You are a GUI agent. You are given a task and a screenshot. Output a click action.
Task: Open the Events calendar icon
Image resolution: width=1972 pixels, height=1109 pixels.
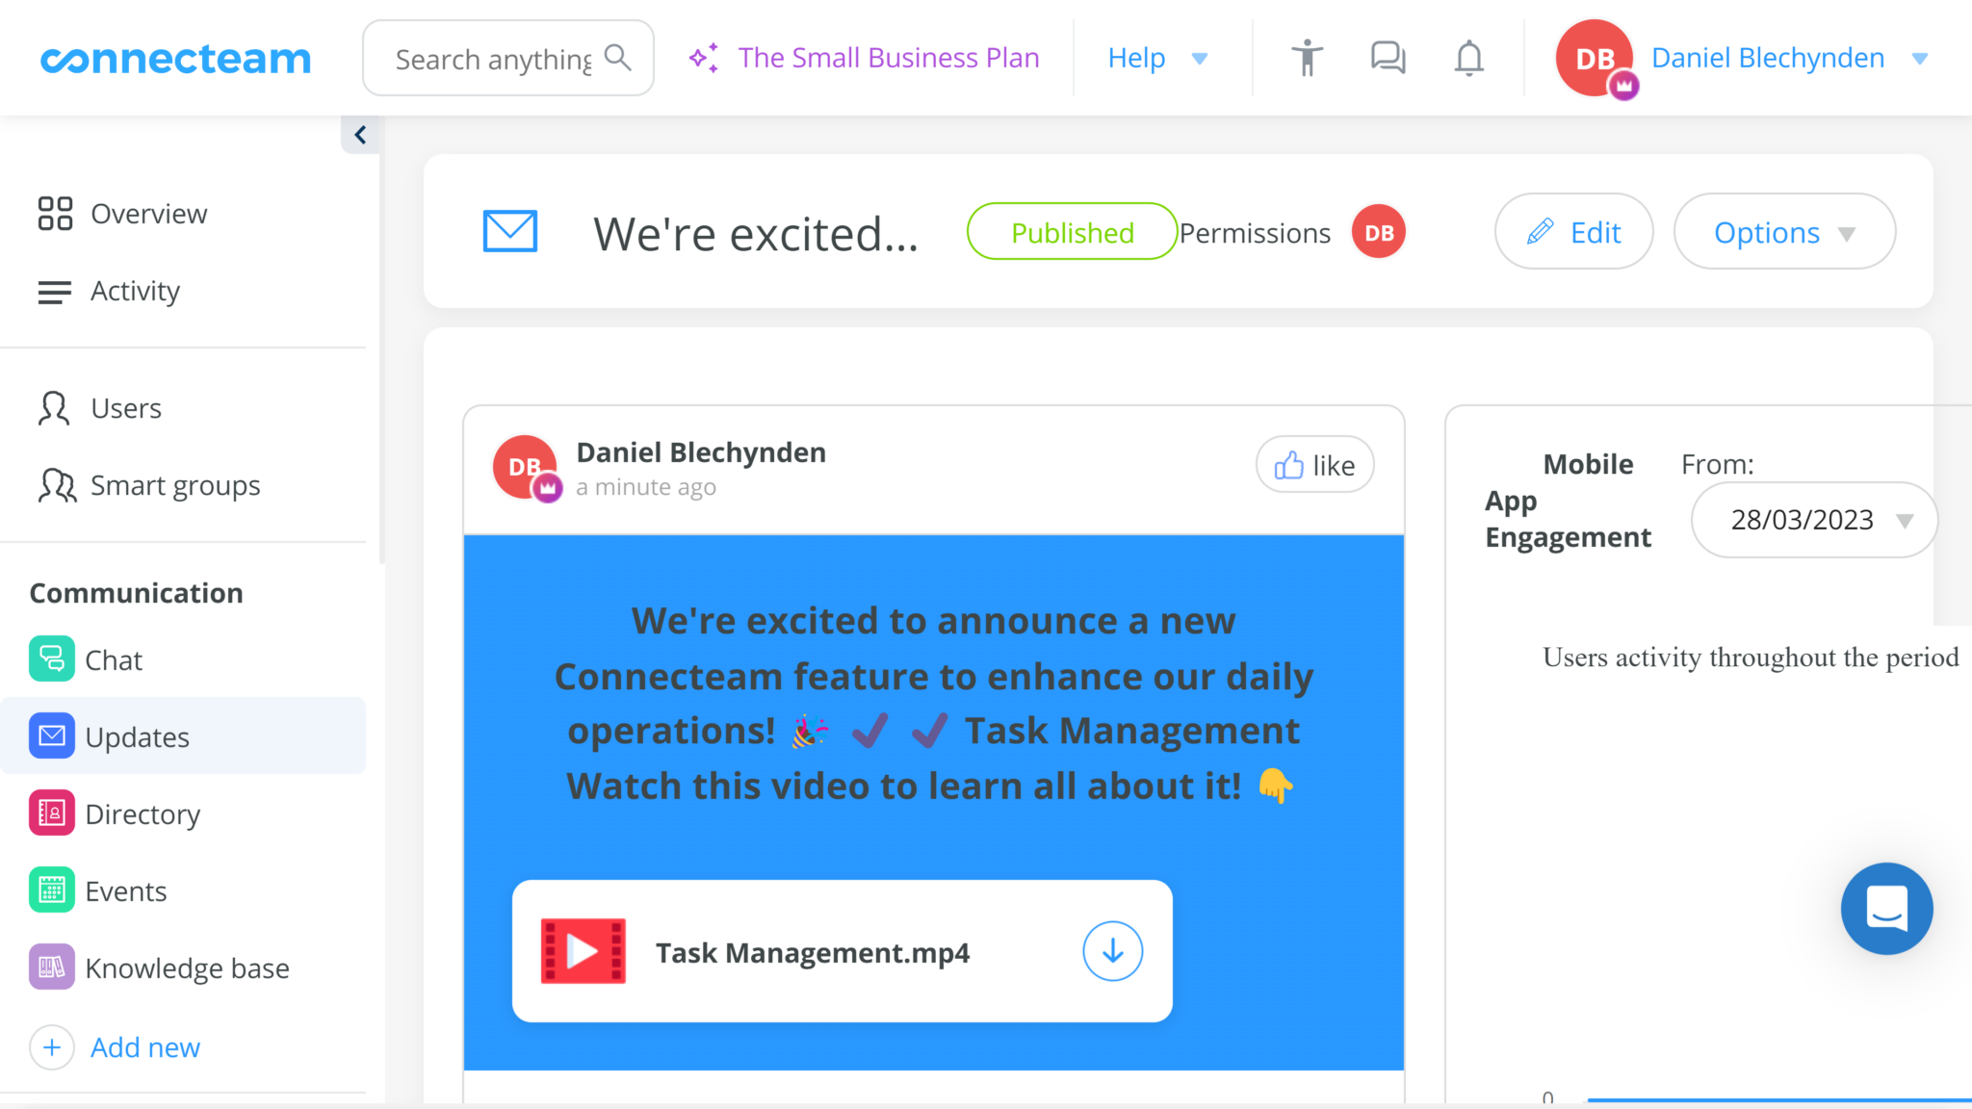pos(53,890)
